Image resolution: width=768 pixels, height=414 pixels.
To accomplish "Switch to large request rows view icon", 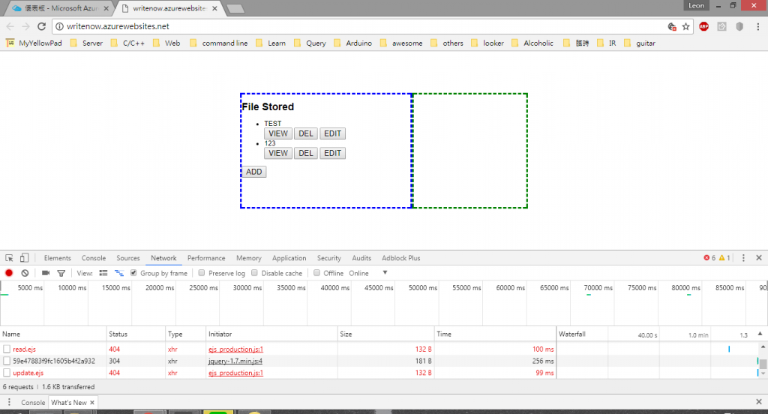I will point(103,273).
